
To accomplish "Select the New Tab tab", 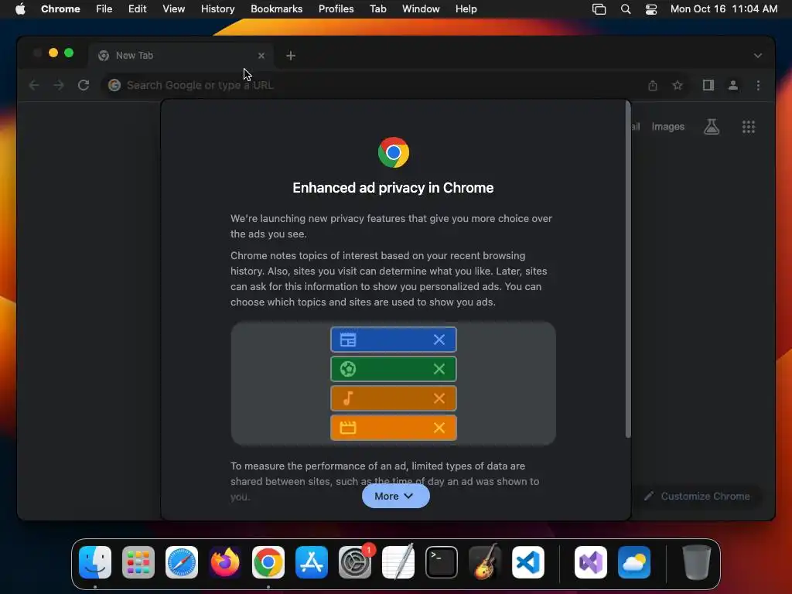I will pyautogui.click(x=181, y=56).
